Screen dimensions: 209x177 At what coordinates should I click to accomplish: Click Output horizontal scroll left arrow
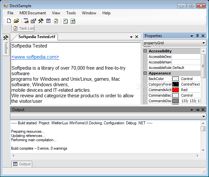click(x=13, y=156)
